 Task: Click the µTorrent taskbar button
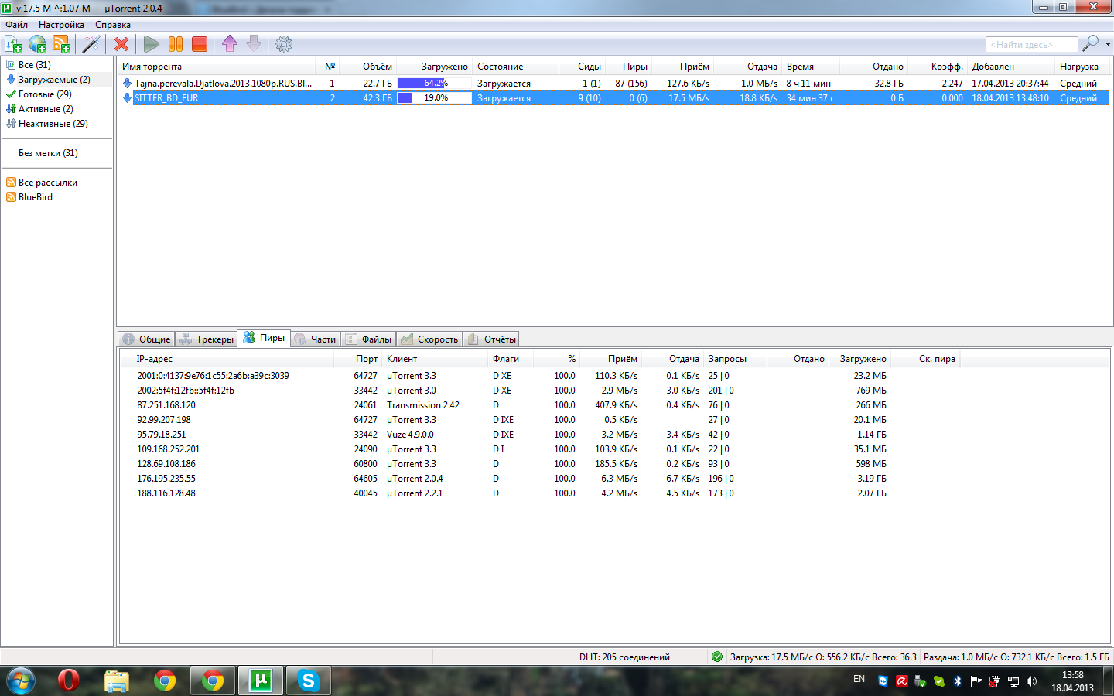261,681
